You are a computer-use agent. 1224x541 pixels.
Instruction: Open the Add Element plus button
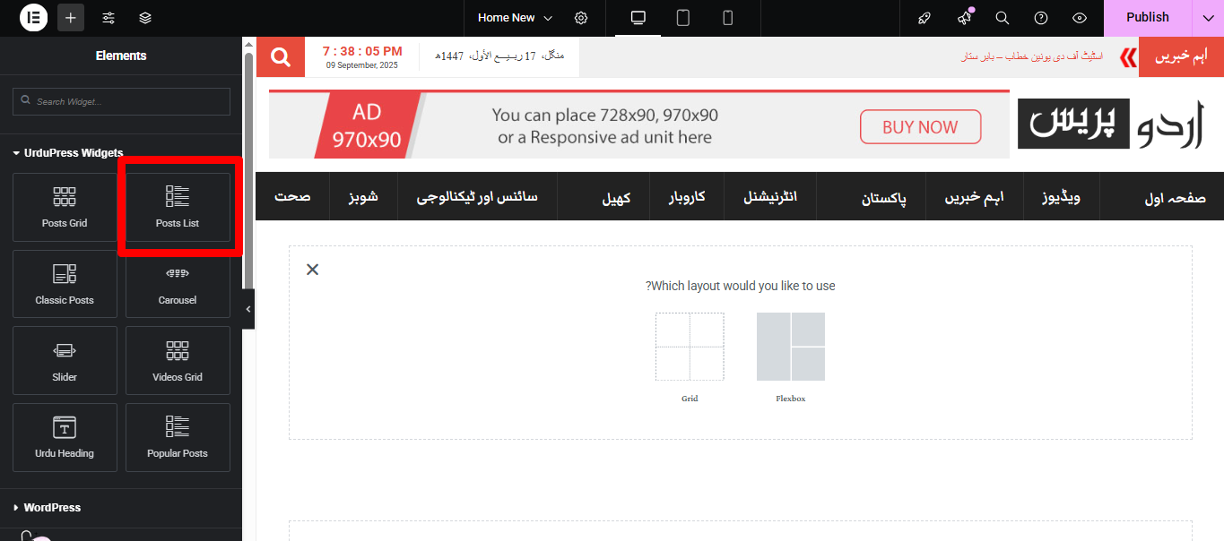pos(71,18)
